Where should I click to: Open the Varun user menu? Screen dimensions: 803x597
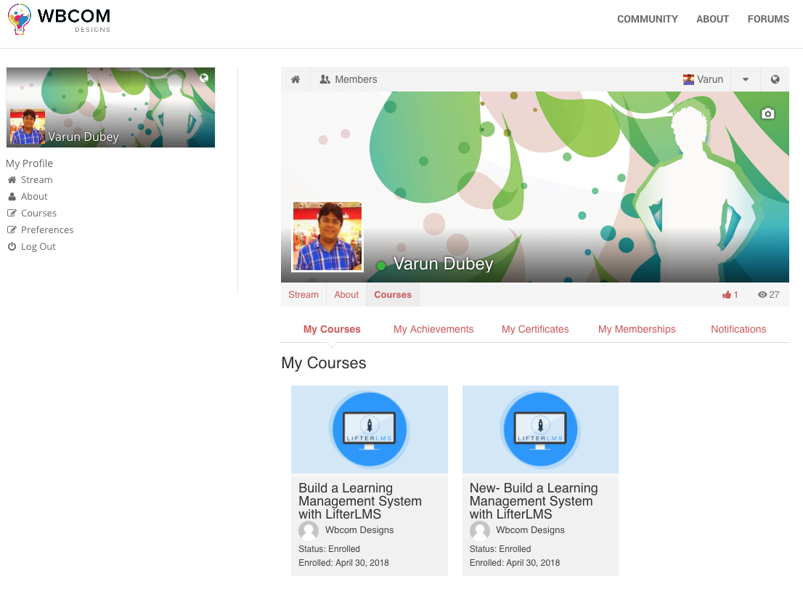click(x=703, y=79)
